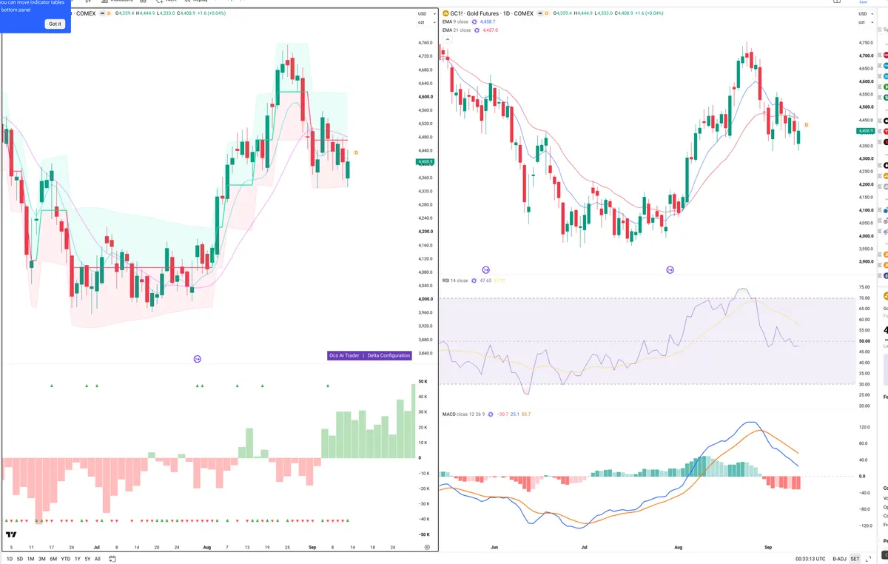Select the 5D time range

pos(20,559)
